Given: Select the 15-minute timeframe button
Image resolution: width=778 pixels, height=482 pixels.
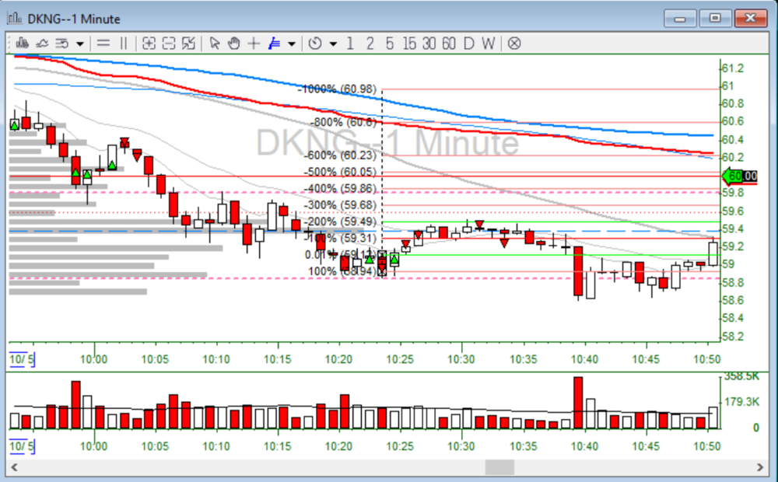Looking at the screenshot, I should (x=409, y=44).
